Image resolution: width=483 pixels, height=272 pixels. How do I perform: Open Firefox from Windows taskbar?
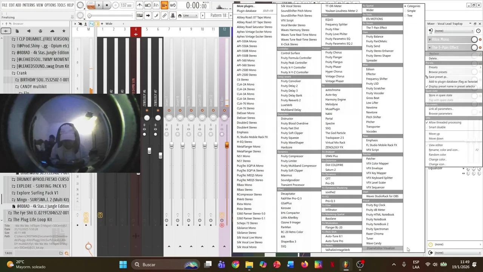coord(304,264)
